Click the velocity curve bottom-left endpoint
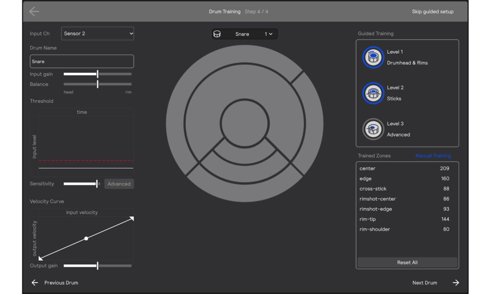Image resolution: width=491 pixels, height=294 pixels. click(40, 259)
